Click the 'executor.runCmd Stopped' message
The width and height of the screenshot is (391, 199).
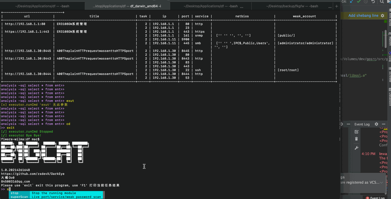tap(31, 131)
